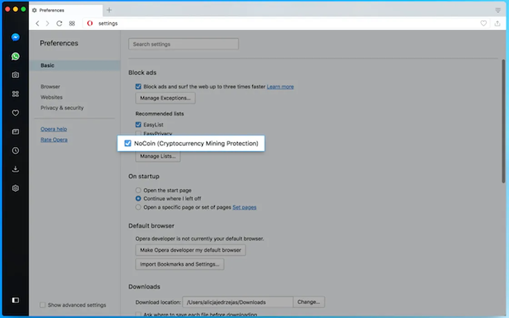Screen dimensions: 509x318
Task: Click the Manage Exceptions button
Action: pyautogui.click(x=165, y=98)
